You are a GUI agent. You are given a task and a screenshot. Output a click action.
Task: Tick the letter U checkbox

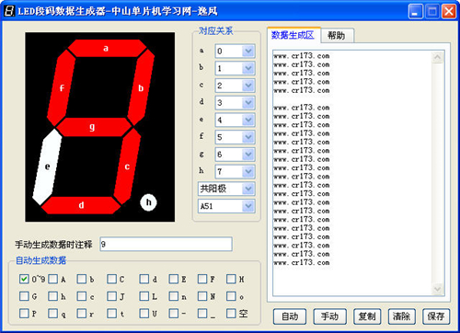(144, 314)
